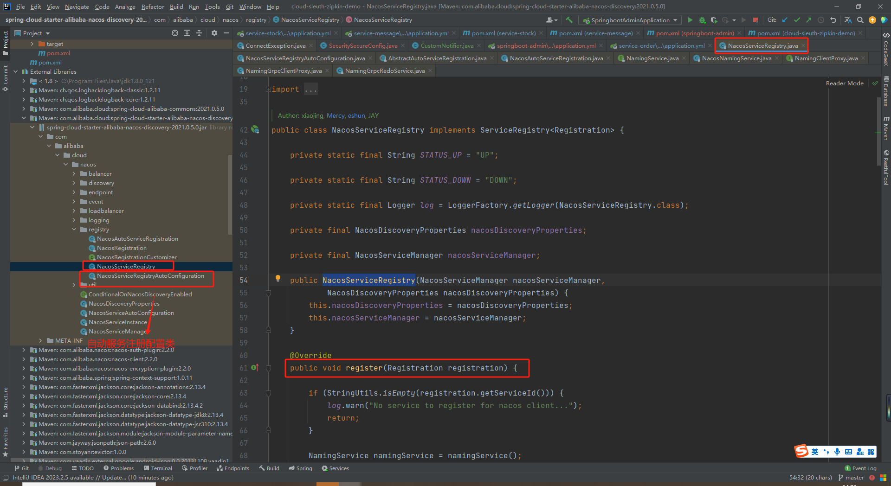Expand the META-INF folder
The height and width of the screenshot is (486, 891).
(x=41, y=341)
